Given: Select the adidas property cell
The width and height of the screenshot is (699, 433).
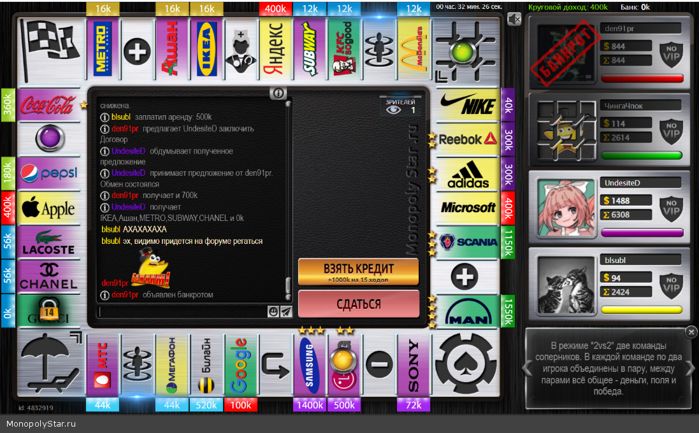Looking at the screenshot, I should (467, 173).
